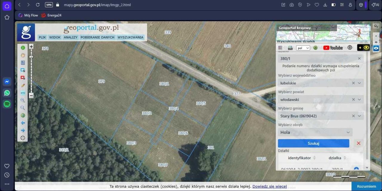The width and height of the screenshot is (382, 191).
Task: Open the YouTube link in search panel
Action: pos(333,48)
